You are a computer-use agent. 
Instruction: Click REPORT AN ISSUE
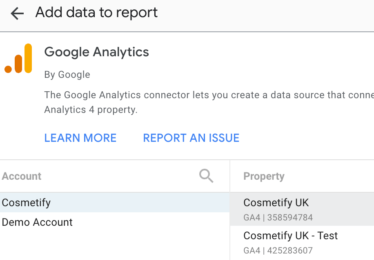coord(191,138)
